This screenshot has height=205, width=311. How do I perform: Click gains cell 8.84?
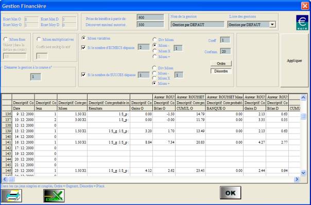(x=141, y=142)
